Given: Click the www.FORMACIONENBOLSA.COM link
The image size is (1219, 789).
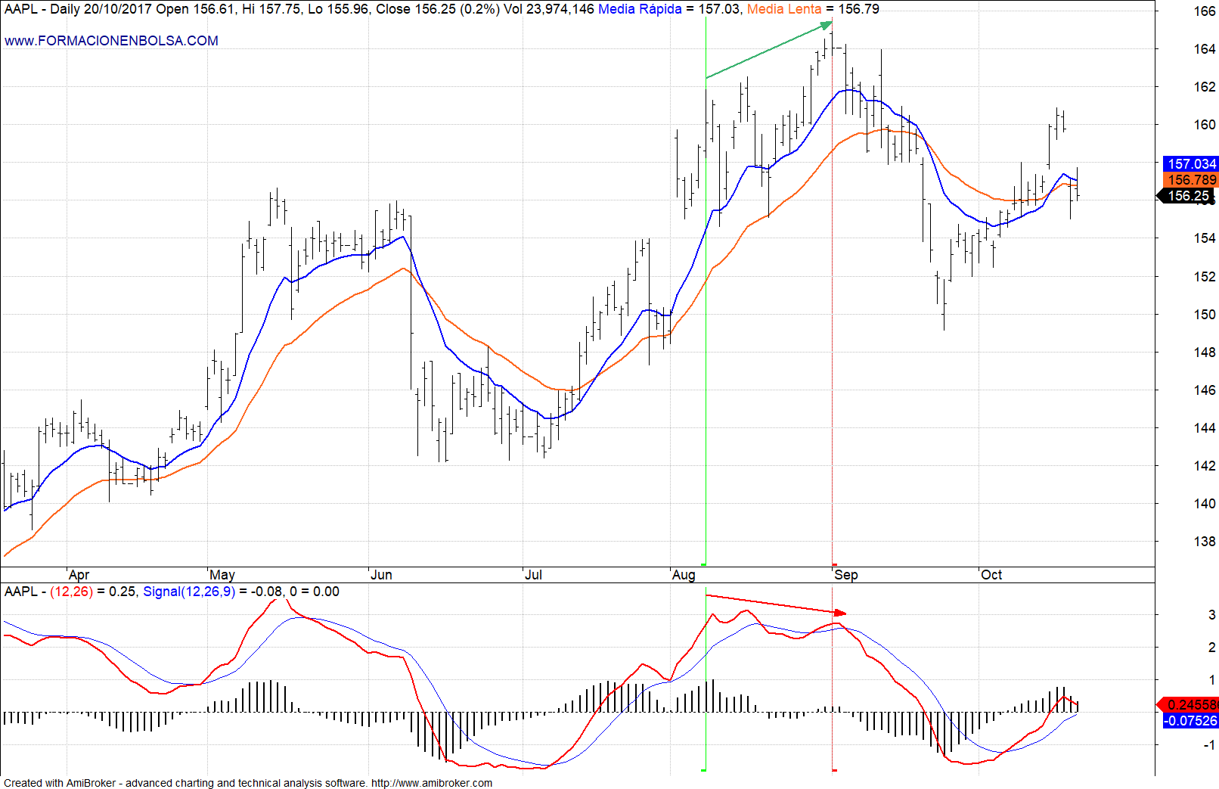Looking at the screenshot, I should (x=111, y=41).
